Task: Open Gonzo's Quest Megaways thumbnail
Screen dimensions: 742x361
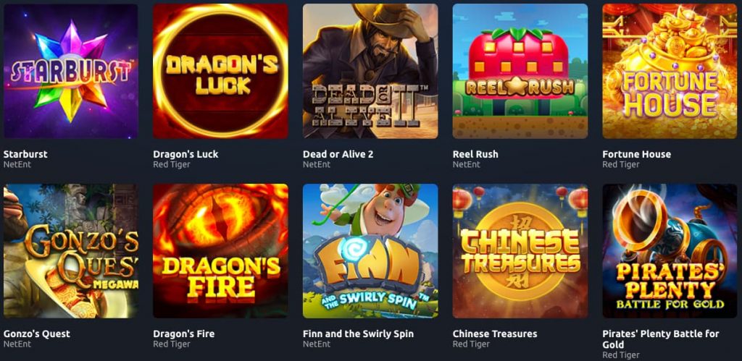Action: coord(70,251)
